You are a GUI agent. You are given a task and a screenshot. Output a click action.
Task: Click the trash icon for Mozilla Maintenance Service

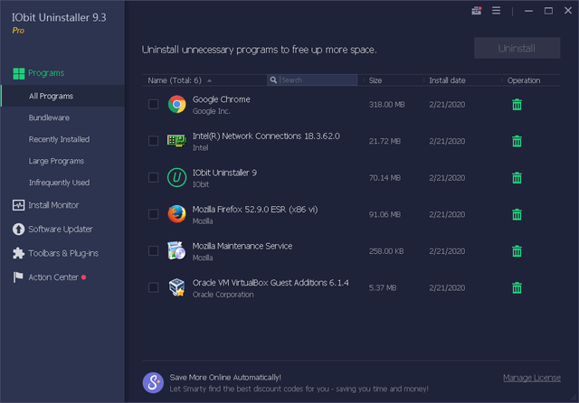[x=517, y=251]
